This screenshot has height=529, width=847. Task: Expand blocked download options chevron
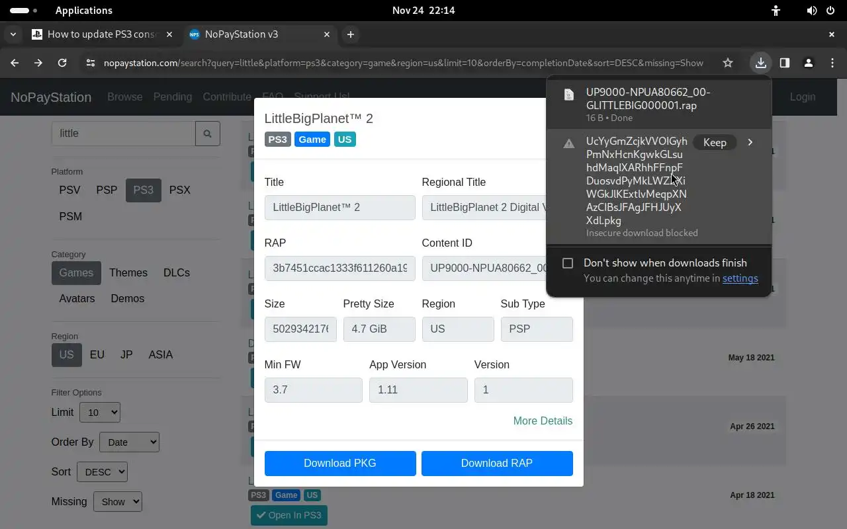click(x=750, y=142)
